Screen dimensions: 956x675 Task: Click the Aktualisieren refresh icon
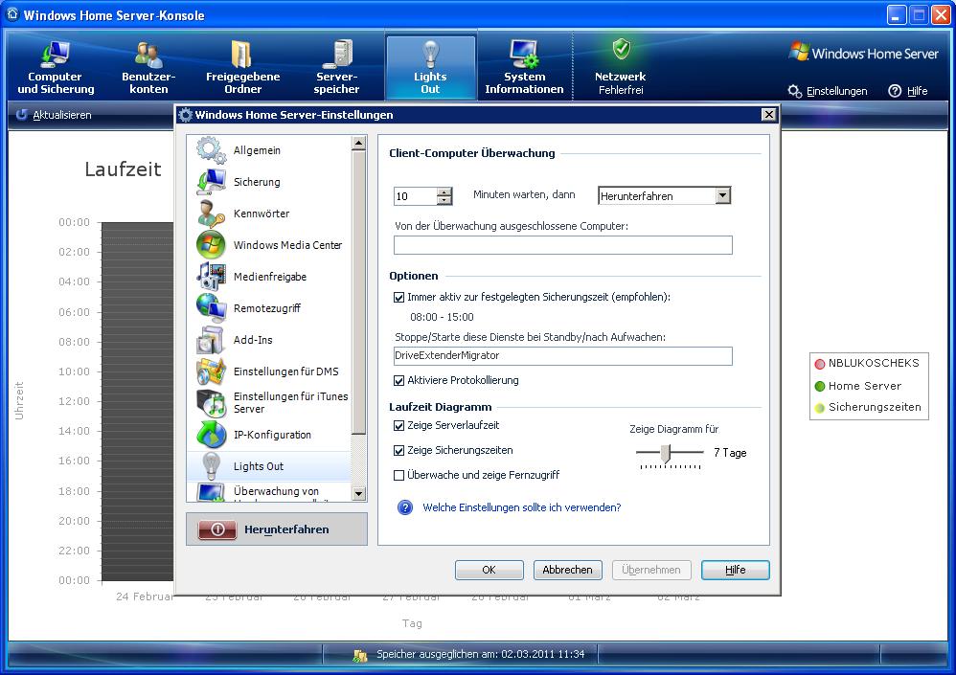click(22, 115)
